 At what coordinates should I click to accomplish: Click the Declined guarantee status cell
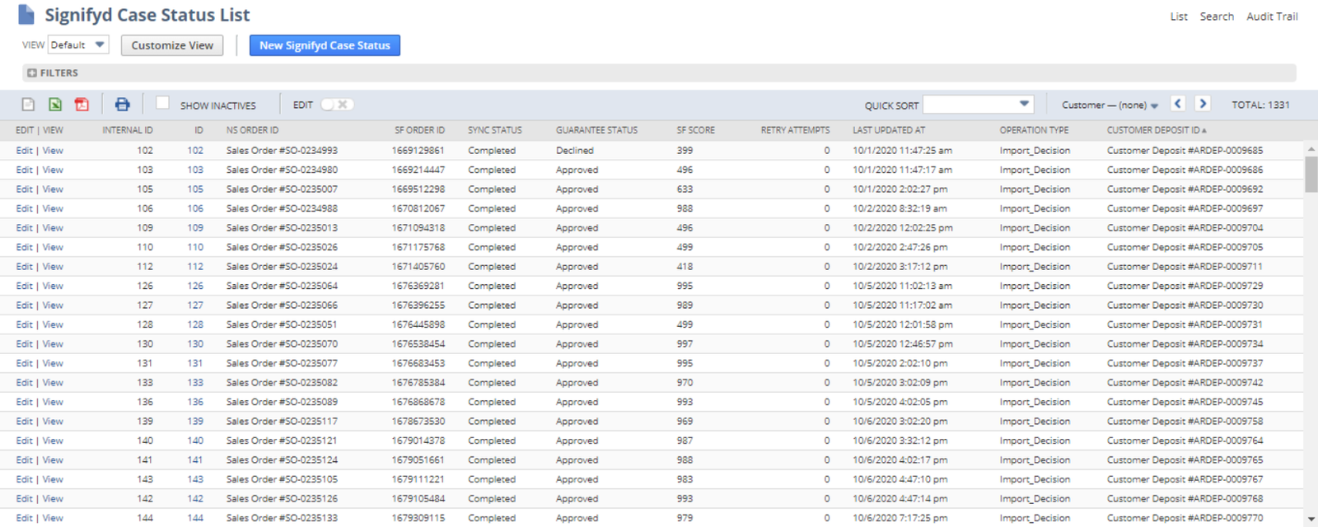click(575, 151)
